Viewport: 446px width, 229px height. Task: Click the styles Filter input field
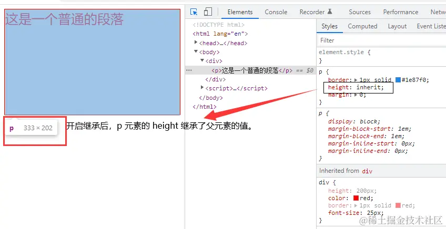tap(381, 40)
